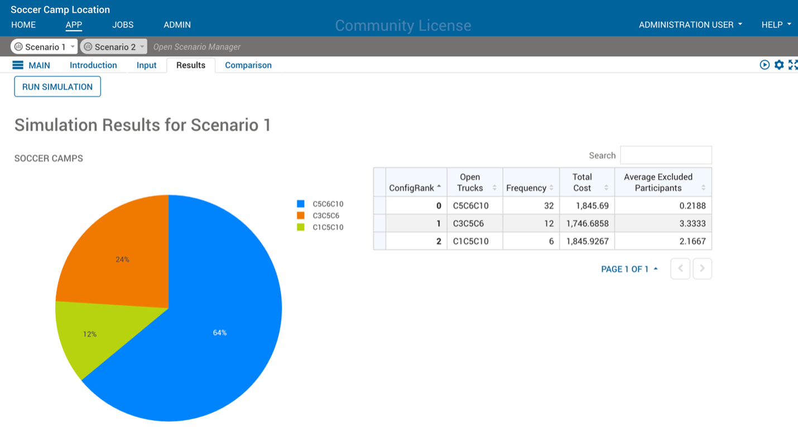
Task: Click the blue C5C6C10 legend swatch
Action: (301, 204)
